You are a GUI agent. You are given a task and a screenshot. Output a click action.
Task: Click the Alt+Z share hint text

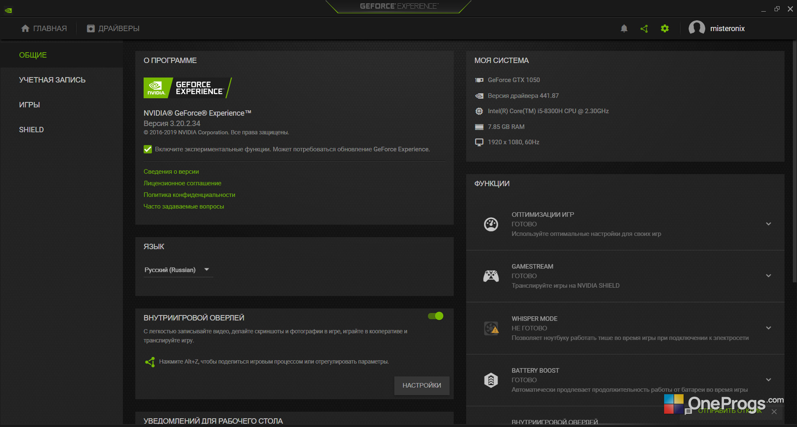(x=274, y=362)
